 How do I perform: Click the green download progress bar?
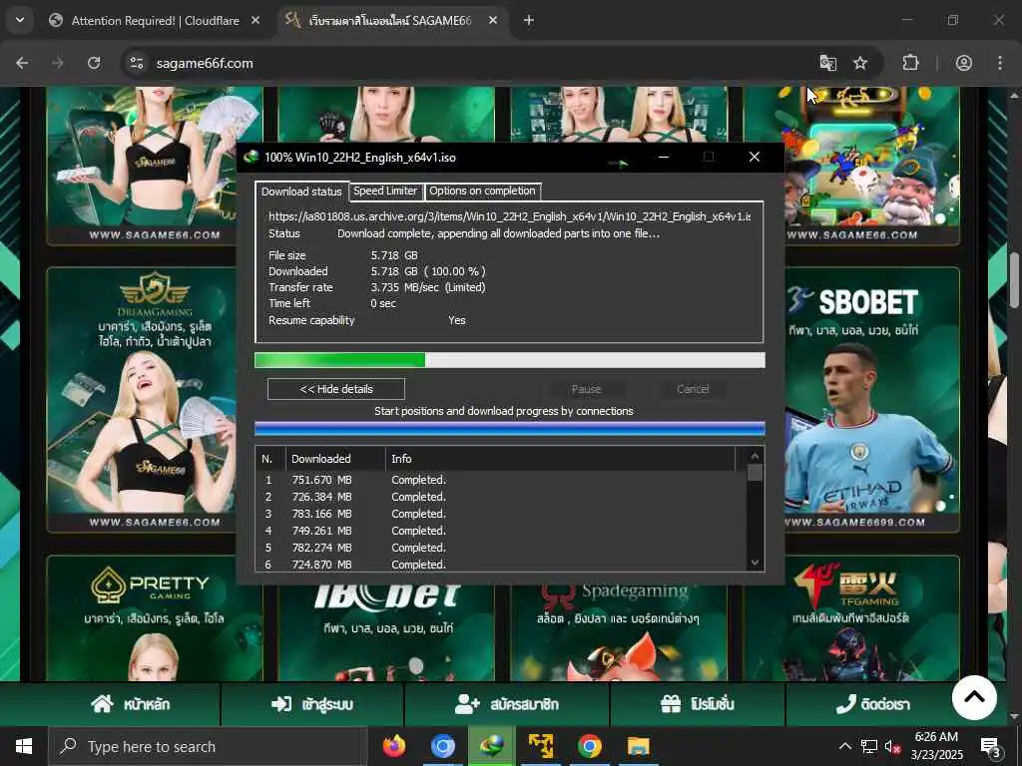click(x=510, y=360)
